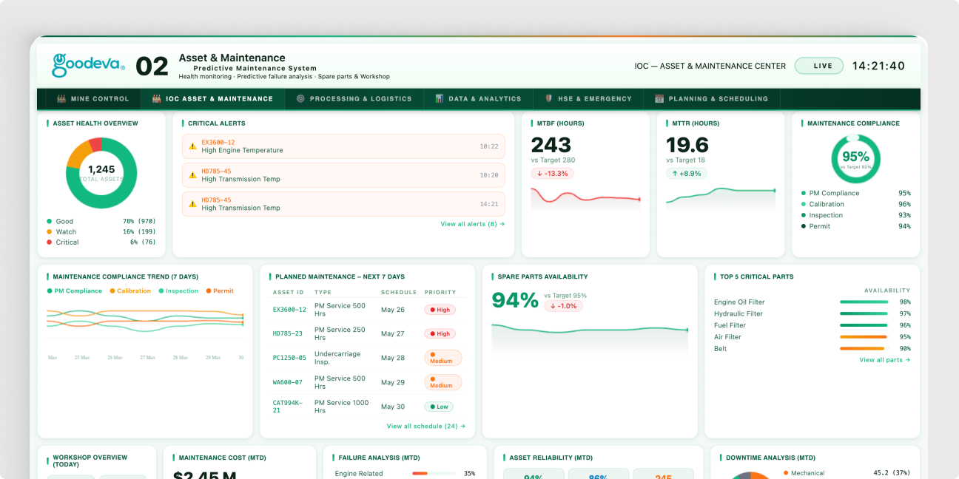Click the MTTR green trend line chart
Viewport: 959px width, 479px height.
click(721, 197)
